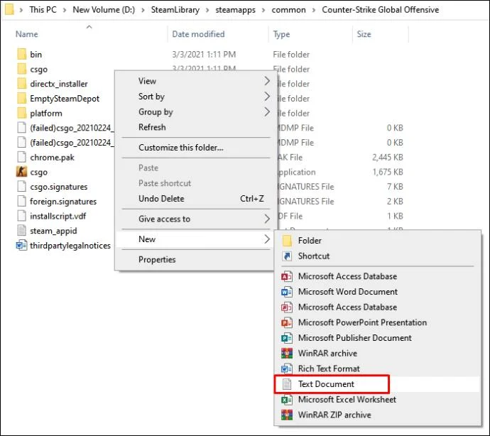Create new Microsoft Word Document

click(x=377, y=292)
